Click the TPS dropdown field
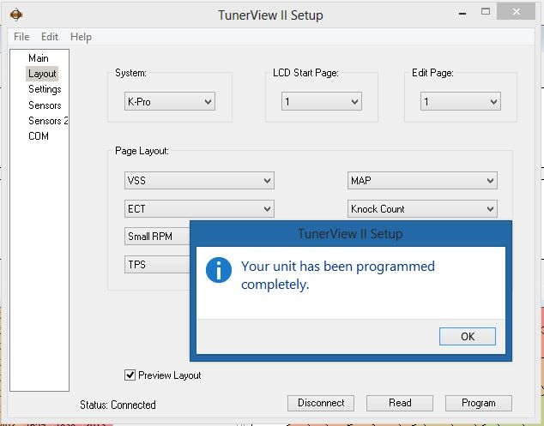 click(157, 265)
